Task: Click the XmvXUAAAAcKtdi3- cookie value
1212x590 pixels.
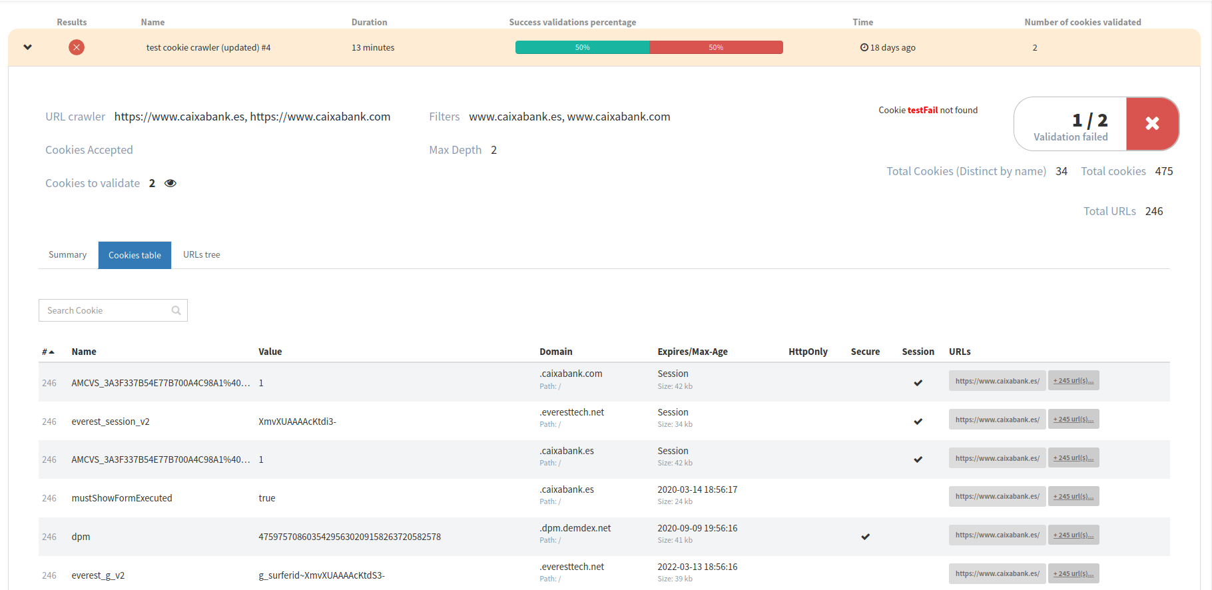Action: click(297, 422)
